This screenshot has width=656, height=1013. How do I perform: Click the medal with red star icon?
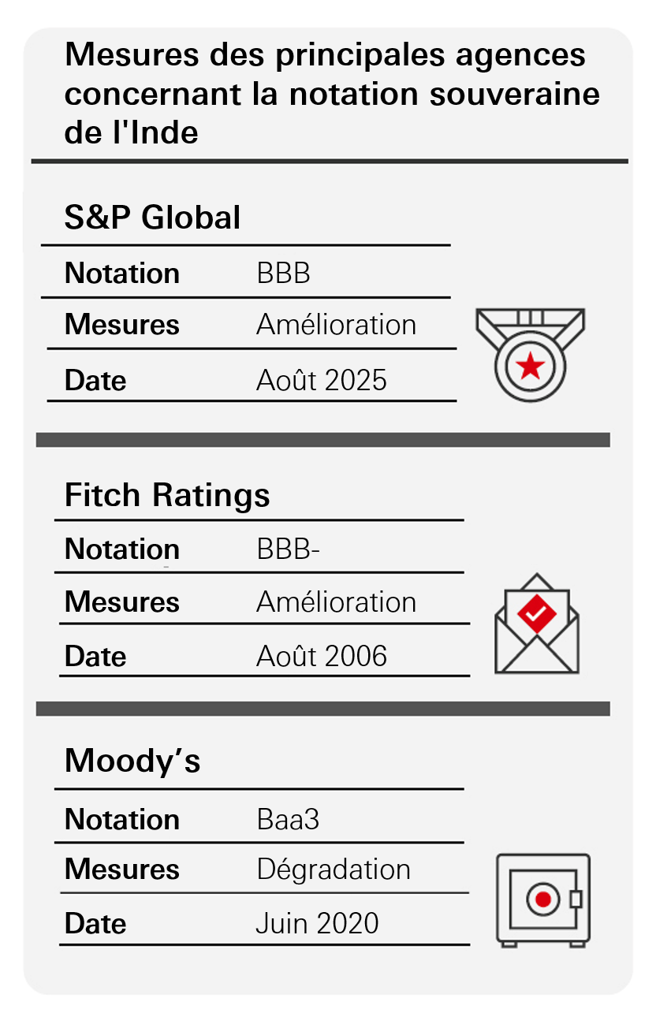coord(530,354)
